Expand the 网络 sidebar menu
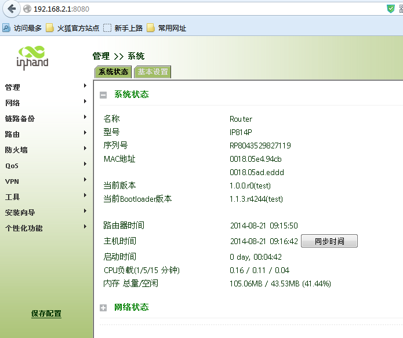This screenshot has width=403, height=338. click(13, 103)
